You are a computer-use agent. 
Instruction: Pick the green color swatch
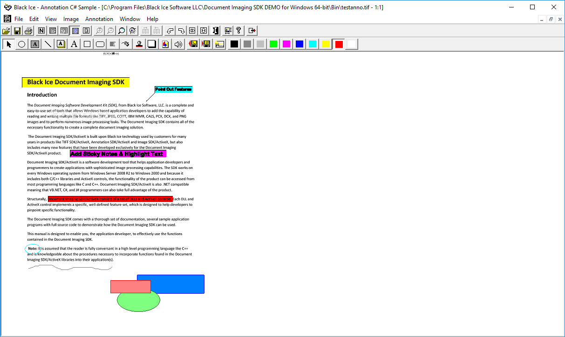tap(273, 44)
